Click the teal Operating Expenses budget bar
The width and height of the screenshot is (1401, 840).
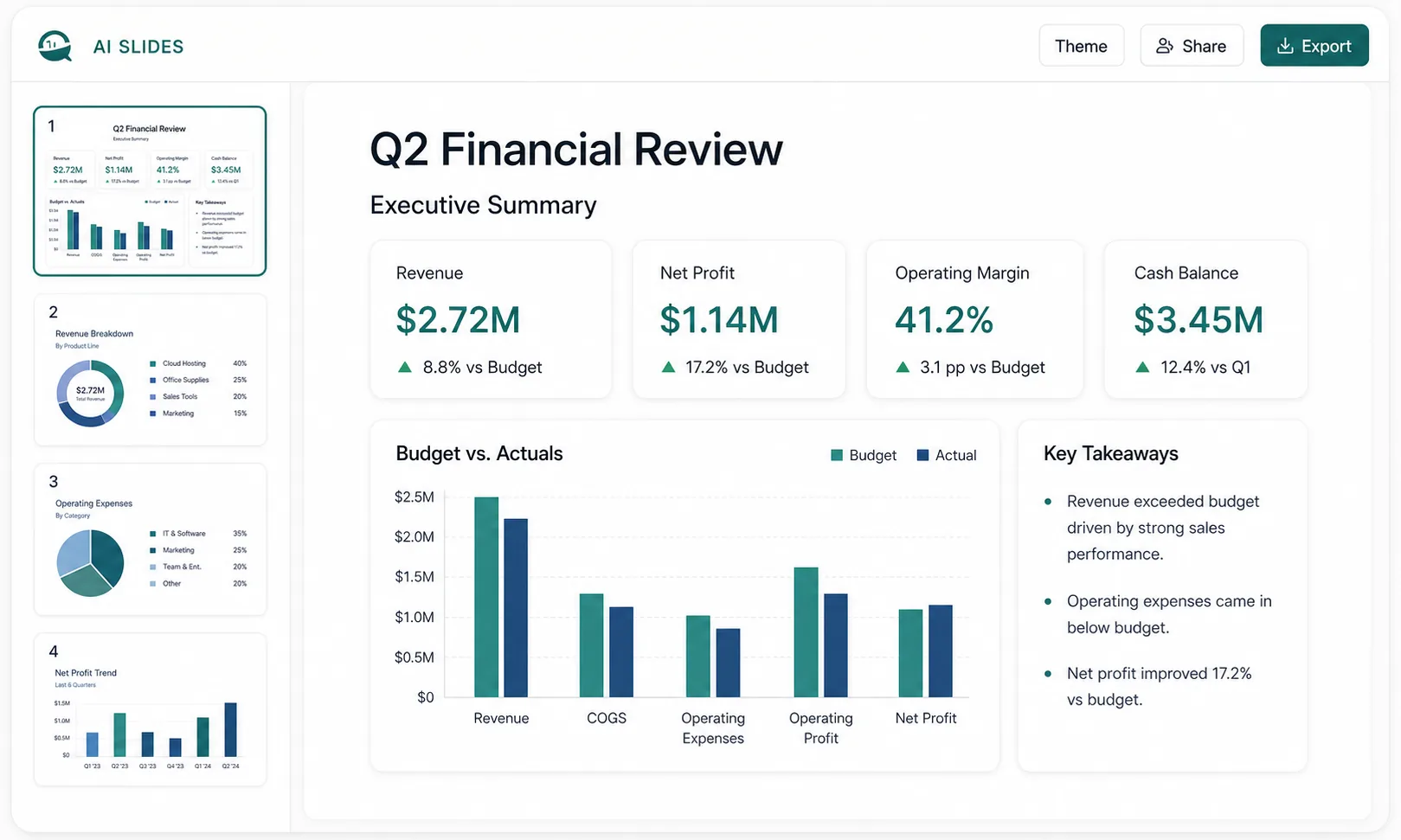(x=698, y=657)
